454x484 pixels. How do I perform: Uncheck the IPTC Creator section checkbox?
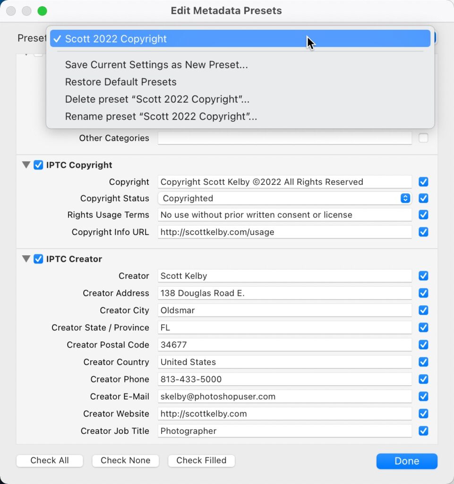38,259
